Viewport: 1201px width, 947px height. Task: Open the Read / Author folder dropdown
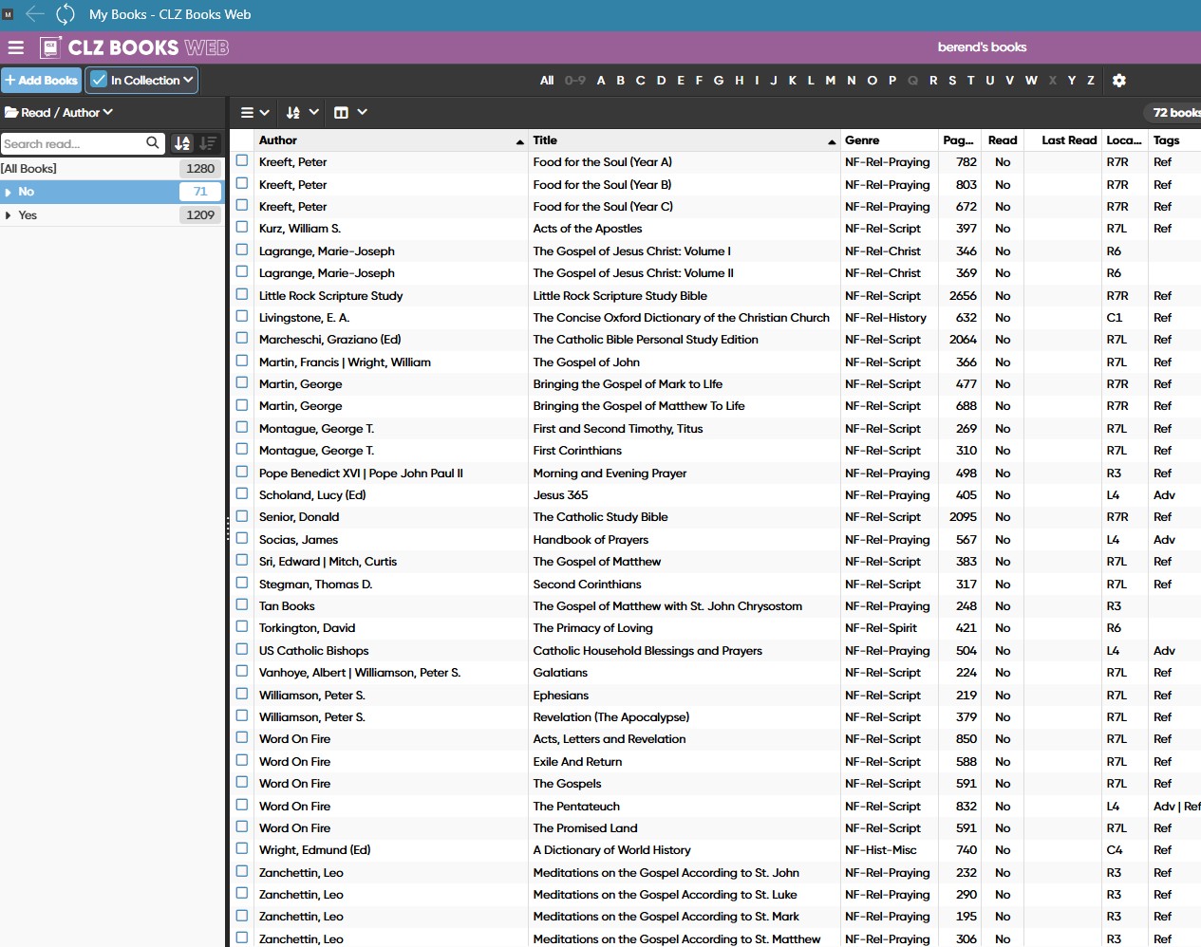pos(59,112)
